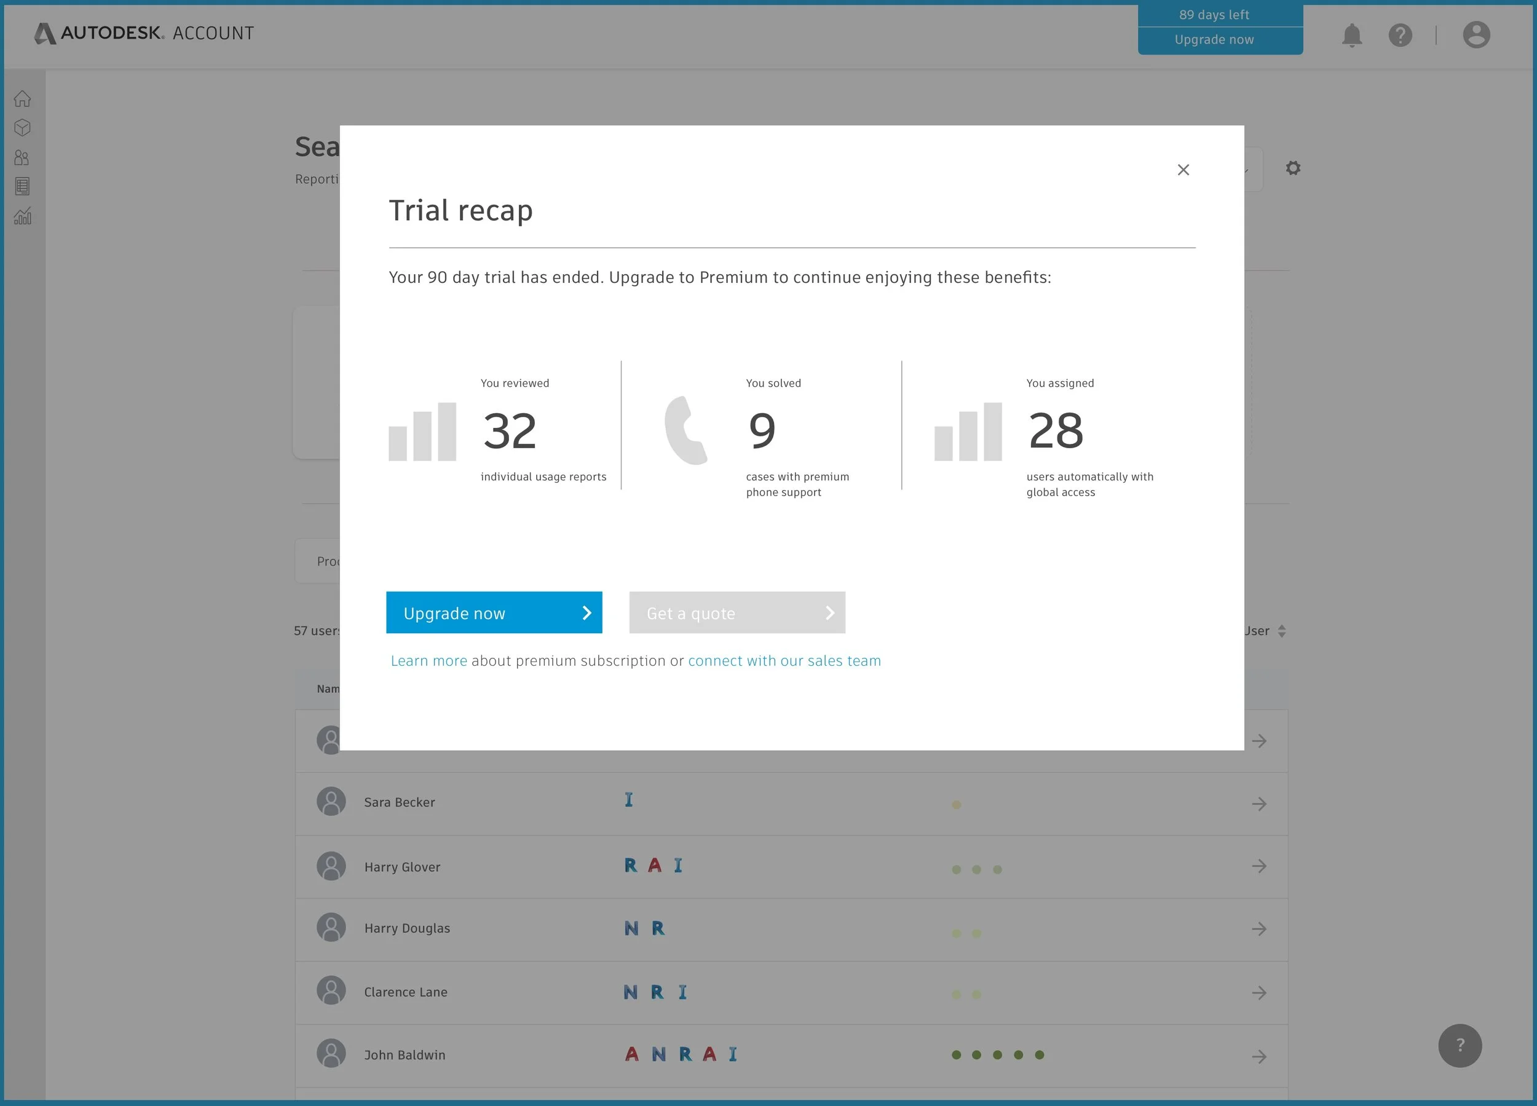
Task: Open the products cube icon in sidebar
Action: point(22,128)
